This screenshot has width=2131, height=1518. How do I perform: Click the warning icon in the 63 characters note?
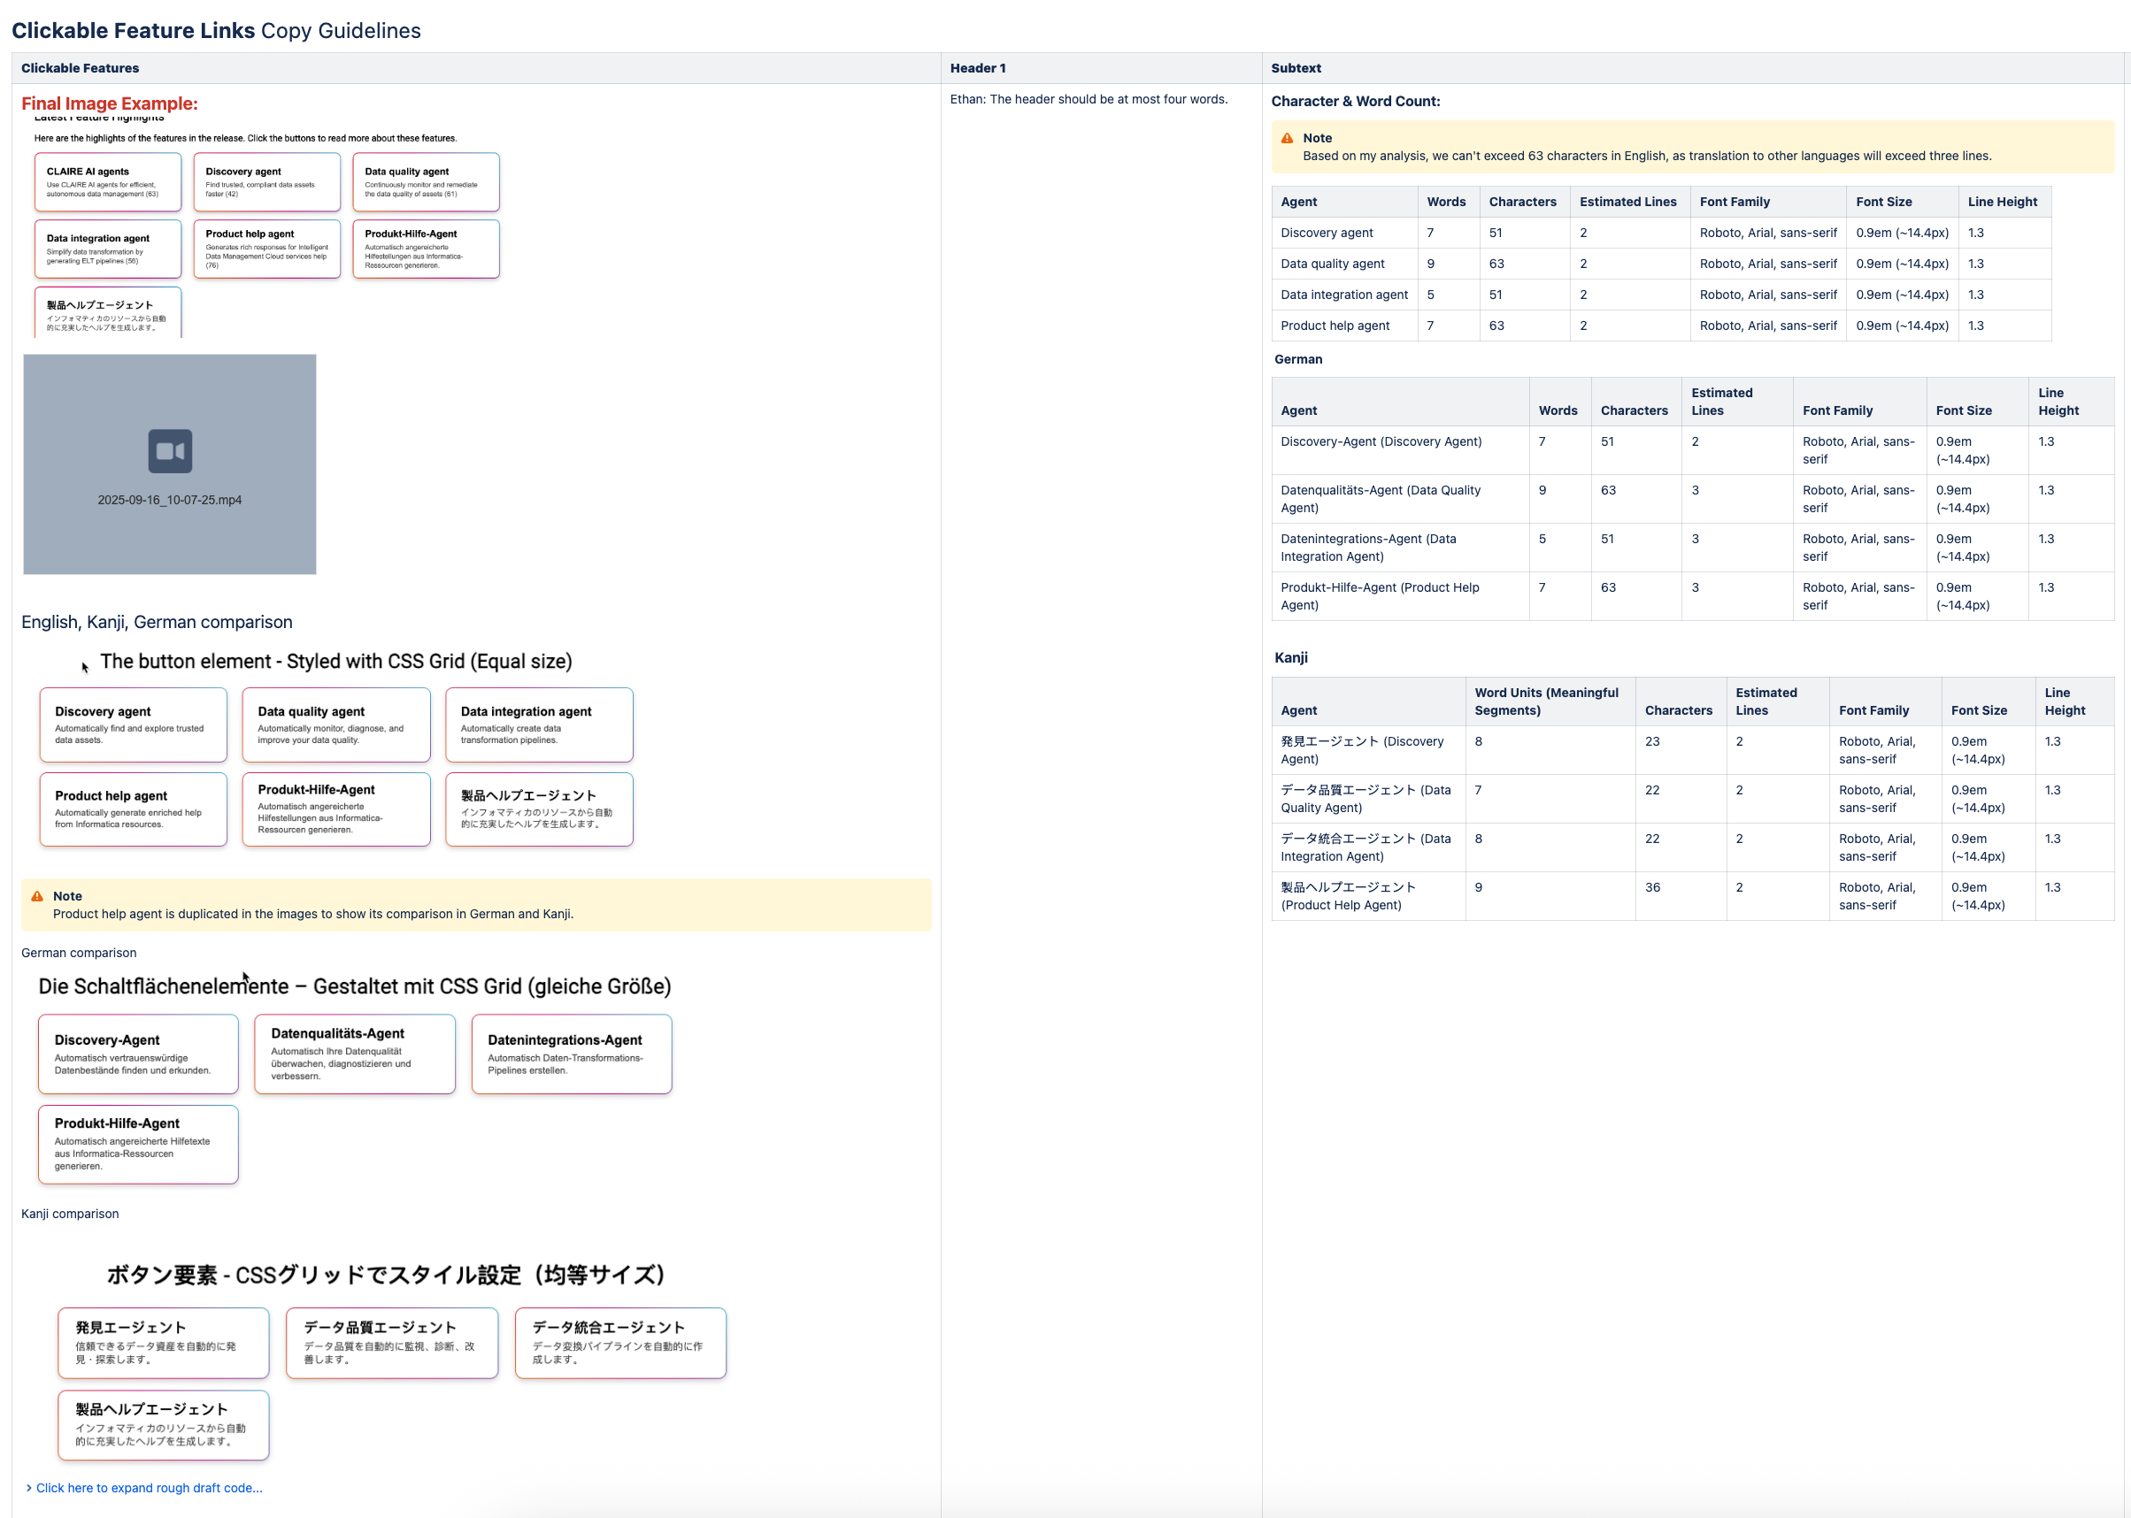[1287, 138]
